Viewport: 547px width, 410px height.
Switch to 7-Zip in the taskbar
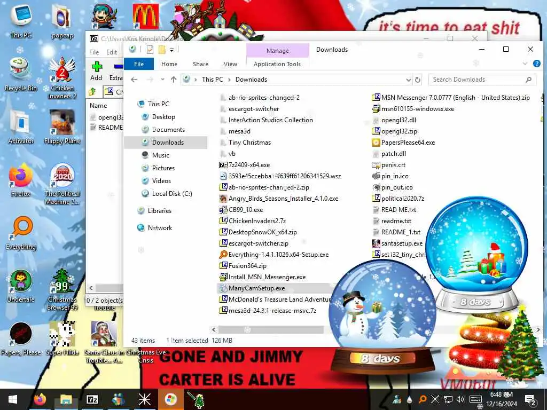(92, 399)
